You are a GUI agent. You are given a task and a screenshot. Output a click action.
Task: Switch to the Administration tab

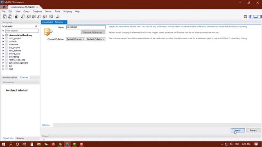(10, 77)
